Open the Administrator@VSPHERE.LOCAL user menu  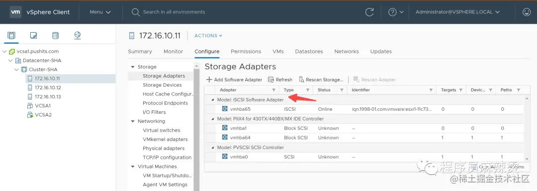click(457, 12)
